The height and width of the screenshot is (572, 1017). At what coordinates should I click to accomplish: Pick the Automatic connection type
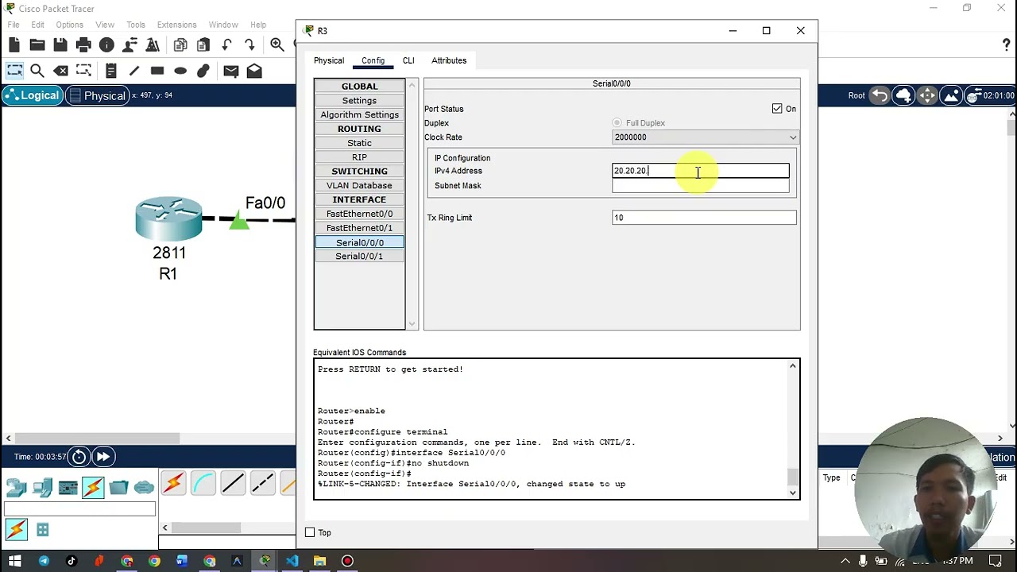tap(173, 482)
